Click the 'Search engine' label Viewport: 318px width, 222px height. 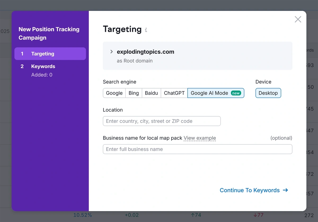point(120,82)
